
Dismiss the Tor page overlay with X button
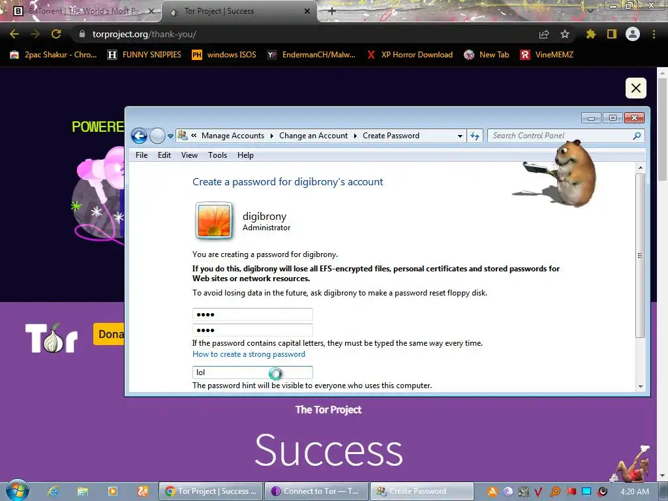pos(635,88)
